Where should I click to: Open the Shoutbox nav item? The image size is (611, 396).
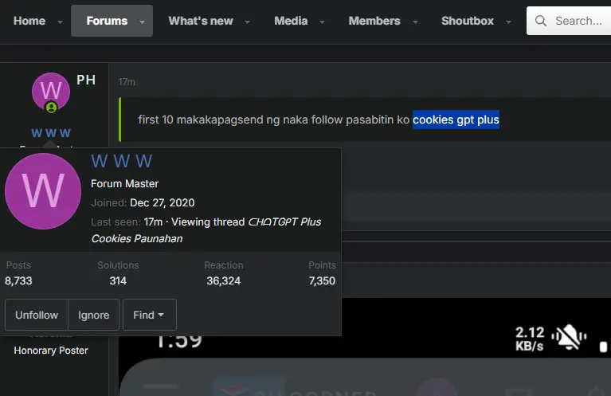[x=468, y=21]
